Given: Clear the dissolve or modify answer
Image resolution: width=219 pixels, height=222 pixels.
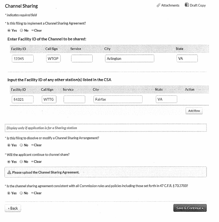Looking at the screenshot, I should tap(36, 145).
